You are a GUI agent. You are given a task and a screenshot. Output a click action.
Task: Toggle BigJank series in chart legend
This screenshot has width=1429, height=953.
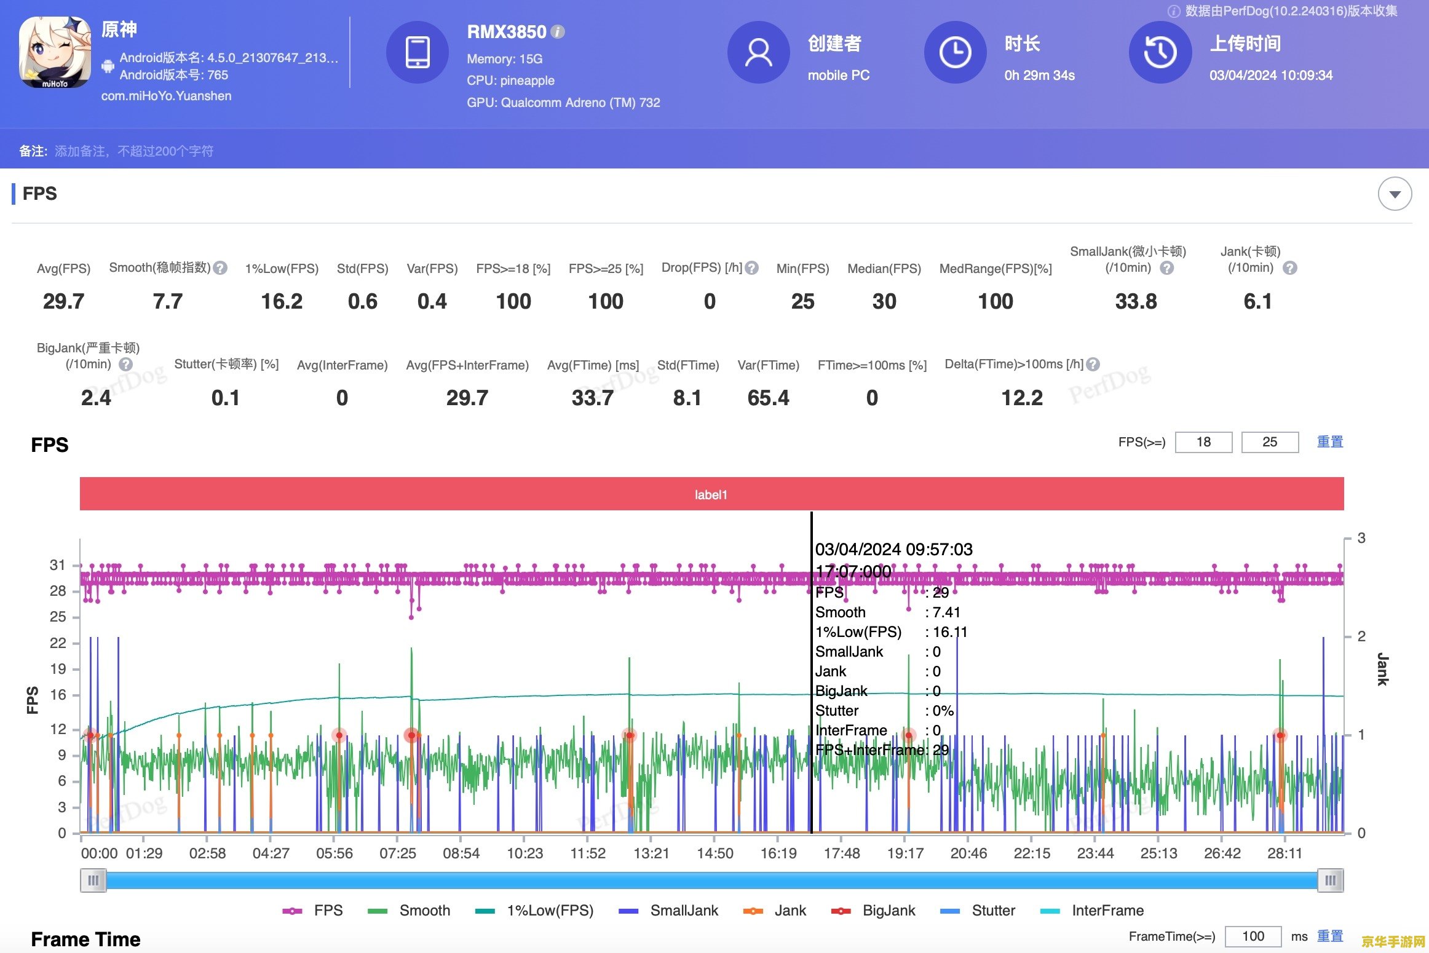tap(873, 911)
